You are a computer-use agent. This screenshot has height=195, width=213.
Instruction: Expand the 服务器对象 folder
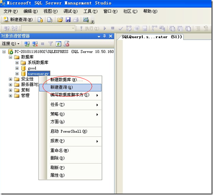pos(10,85)
